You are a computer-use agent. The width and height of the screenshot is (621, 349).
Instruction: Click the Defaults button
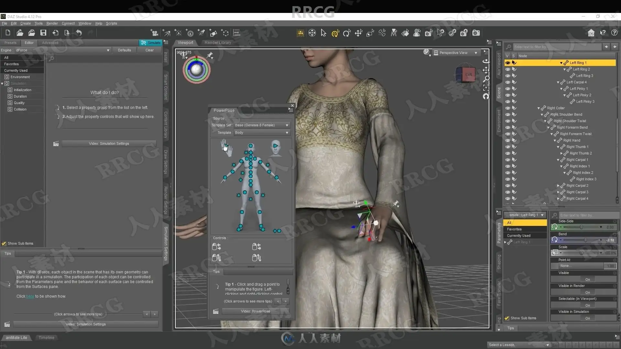pyautogui.click(x=124, y=50)
